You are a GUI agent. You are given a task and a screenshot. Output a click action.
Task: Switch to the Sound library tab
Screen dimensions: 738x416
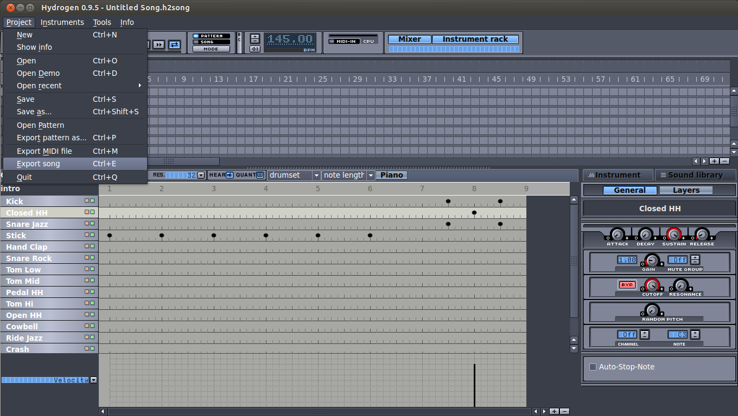[x=696, y=175]
